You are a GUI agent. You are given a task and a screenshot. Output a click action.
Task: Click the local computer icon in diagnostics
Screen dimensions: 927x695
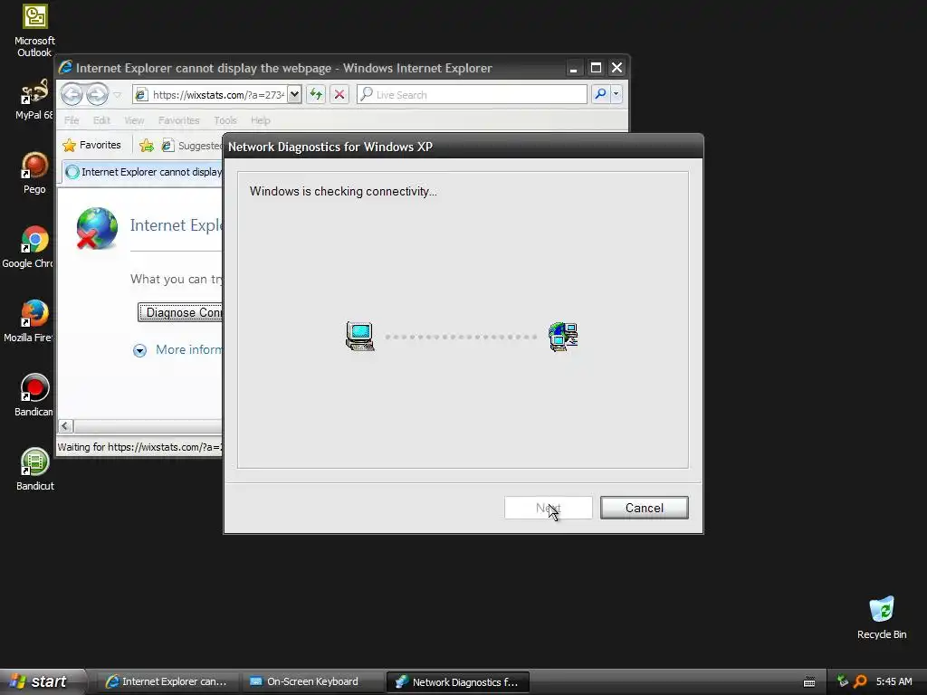click(x=359, y=337)
